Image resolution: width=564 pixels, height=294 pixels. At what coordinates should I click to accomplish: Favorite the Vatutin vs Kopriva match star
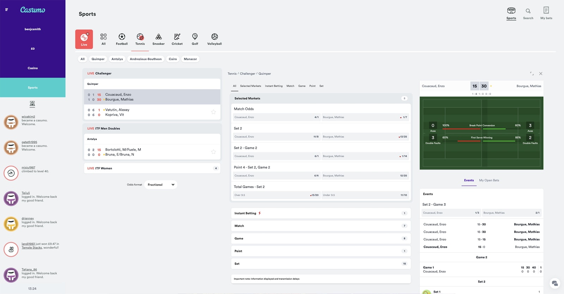coord(213,112)
